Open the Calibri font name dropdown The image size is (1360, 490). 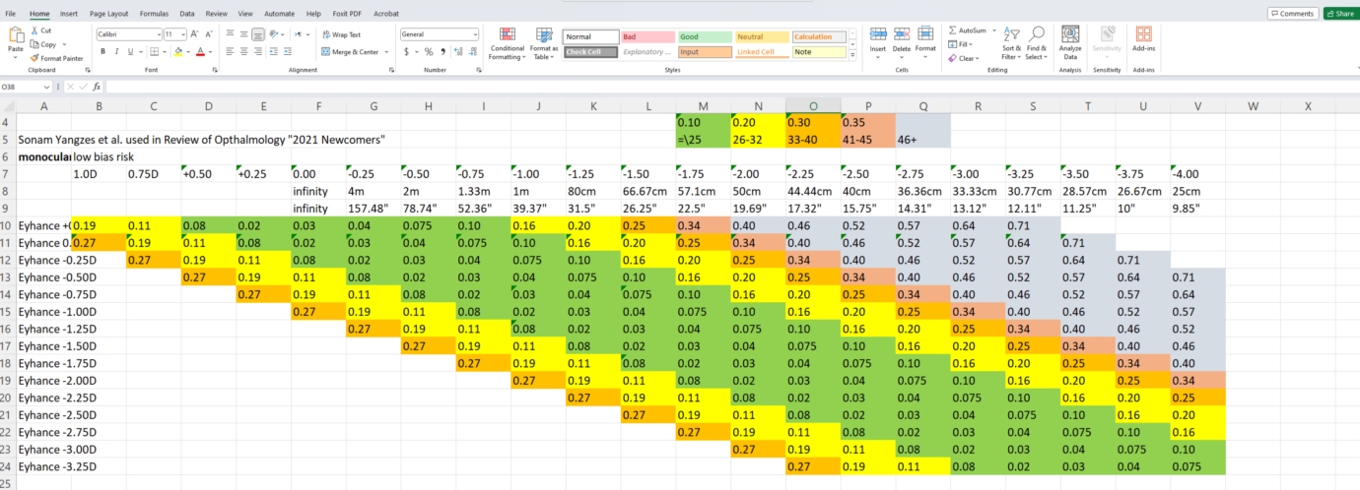click(158, 33)
